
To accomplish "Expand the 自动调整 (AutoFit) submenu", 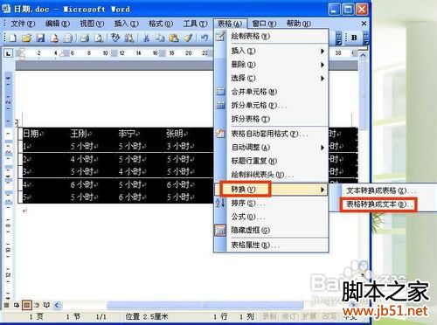I will tap(271, 148).
